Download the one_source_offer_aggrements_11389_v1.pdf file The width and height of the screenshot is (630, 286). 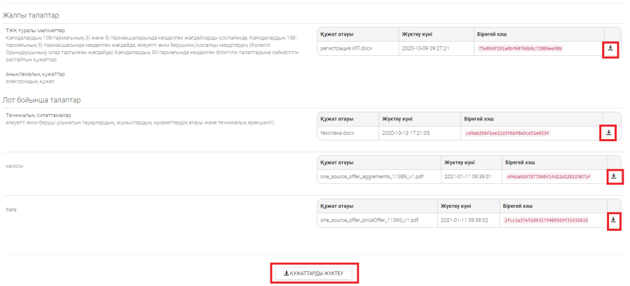click(x=613, y=176)
